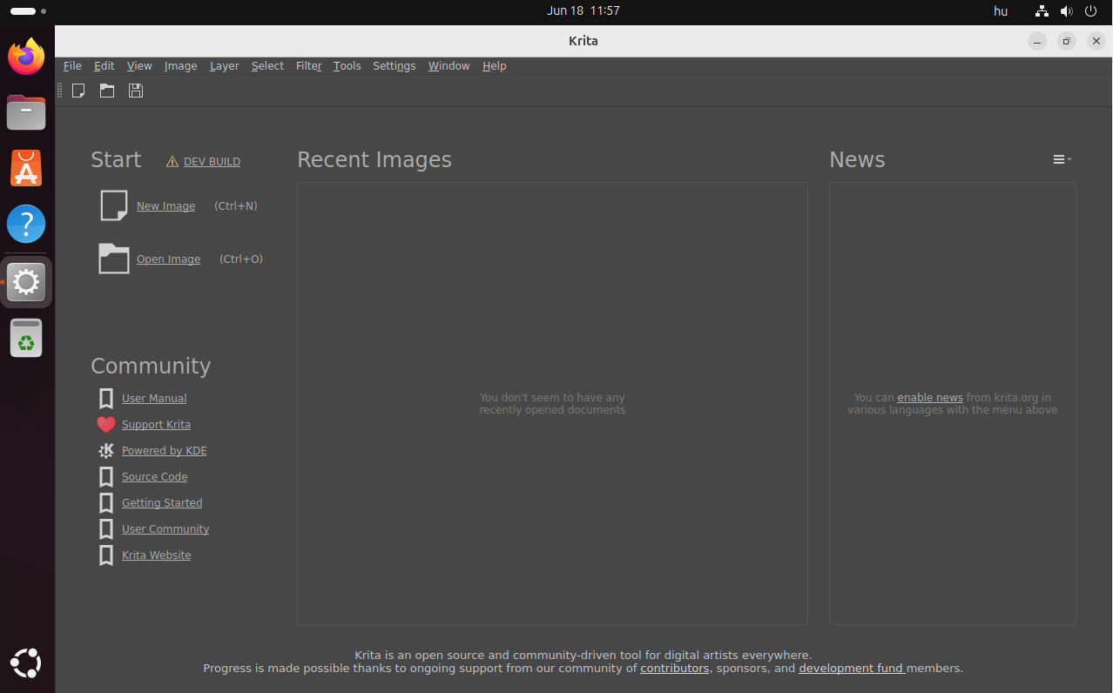
Task: Open the Image menu
Action: pyautogui.click(x=181, y=66)
